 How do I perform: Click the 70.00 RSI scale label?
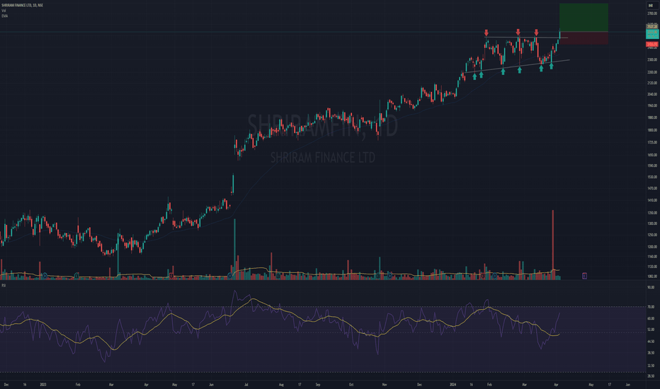[x=651, y=307]
